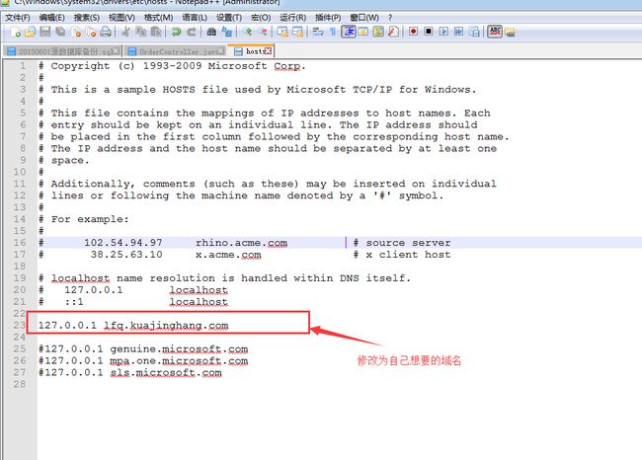Click line number 23 in the margin
This screenshot has width=642, height=460.
[19, 326]
